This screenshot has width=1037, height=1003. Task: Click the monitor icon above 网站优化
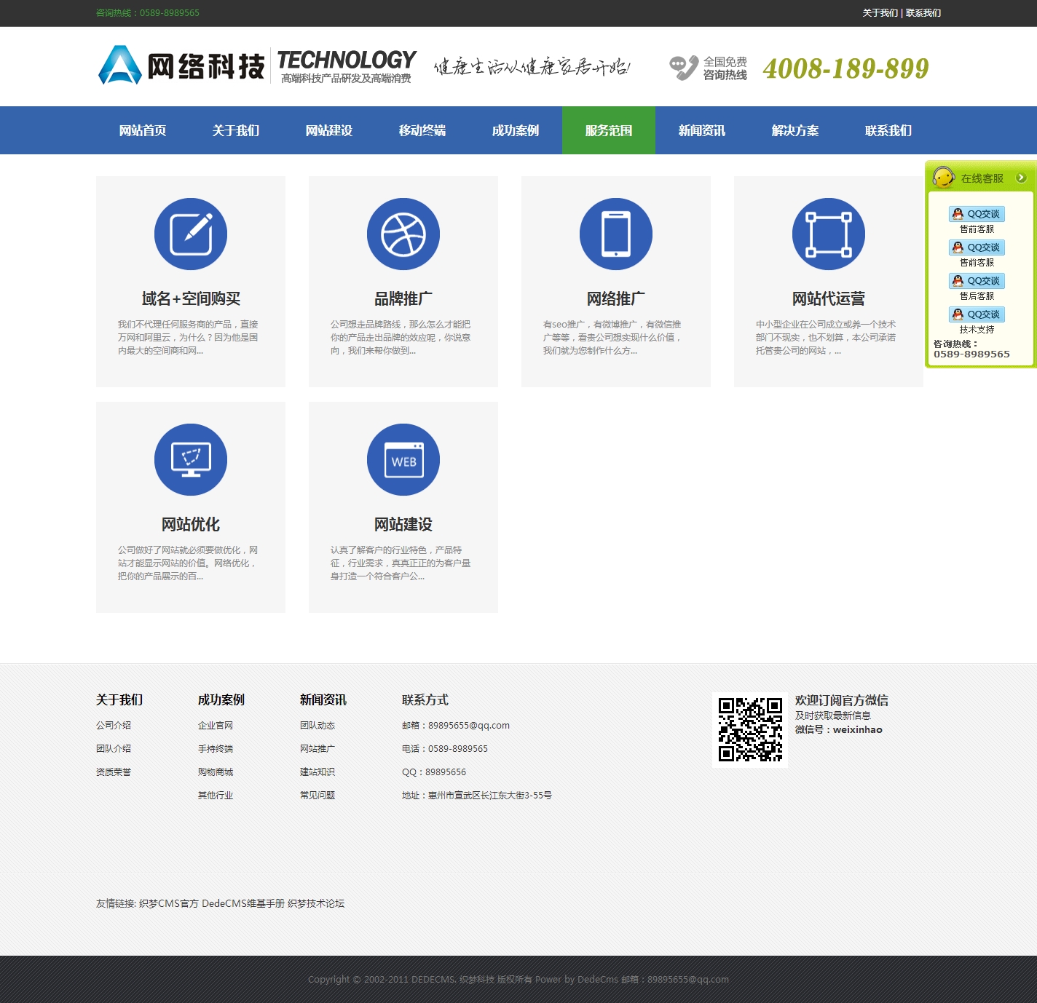191,460
